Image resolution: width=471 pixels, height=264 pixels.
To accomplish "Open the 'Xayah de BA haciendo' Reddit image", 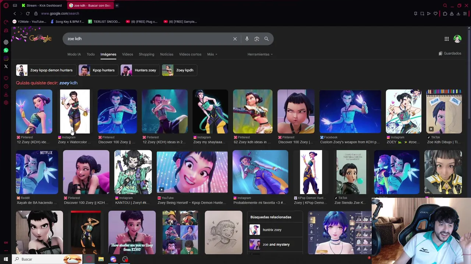I will [37, 172].
